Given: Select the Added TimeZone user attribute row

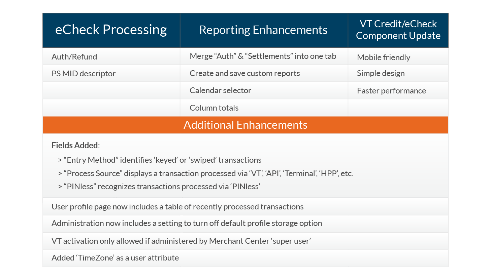Looking at the screenshot, I should pyautogui.click(x=245, y=258).
